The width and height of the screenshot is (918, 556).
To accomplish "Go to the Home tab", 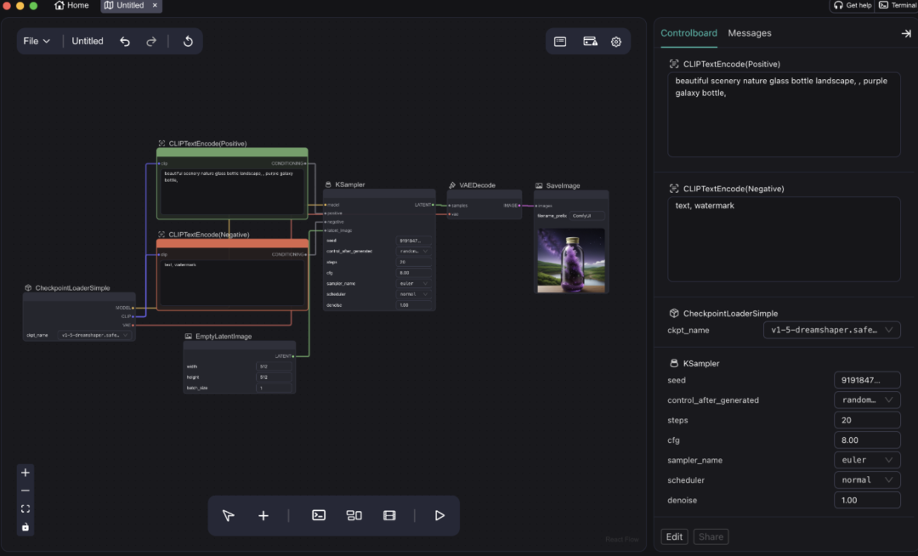I will click(x=71, y=6).
